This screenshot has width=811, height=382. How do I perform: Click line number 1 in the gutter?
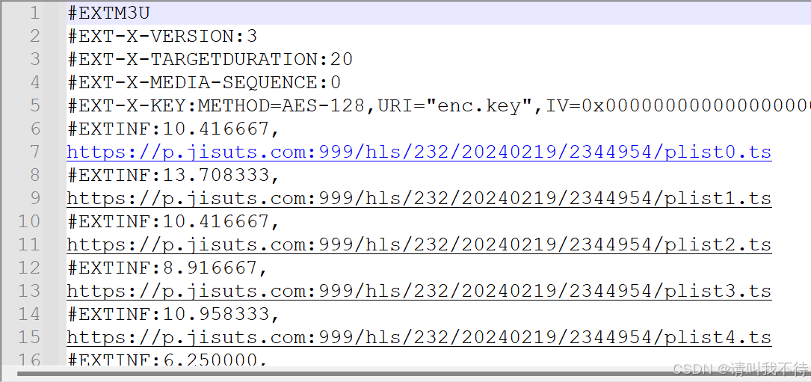[34, 13]
